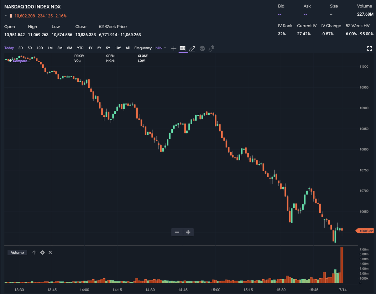Screen dimensions: 376x294
Task: Click the IV Rank 32% value
Action: click(x=282, y=34)
